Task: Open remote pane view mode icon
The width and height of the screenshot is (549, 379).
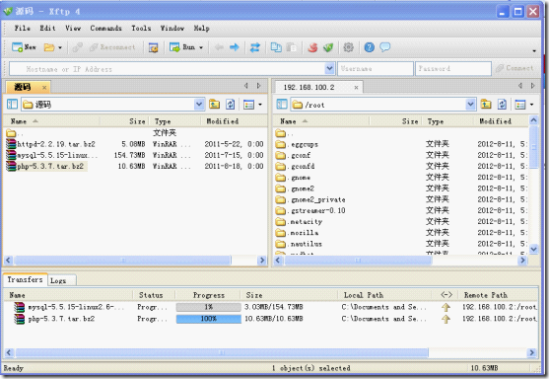Action: 520,105
